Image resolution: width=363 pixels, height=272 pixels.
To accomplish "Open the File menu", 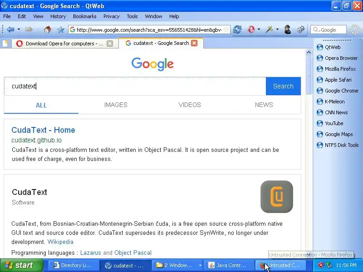I will (7, 16).
